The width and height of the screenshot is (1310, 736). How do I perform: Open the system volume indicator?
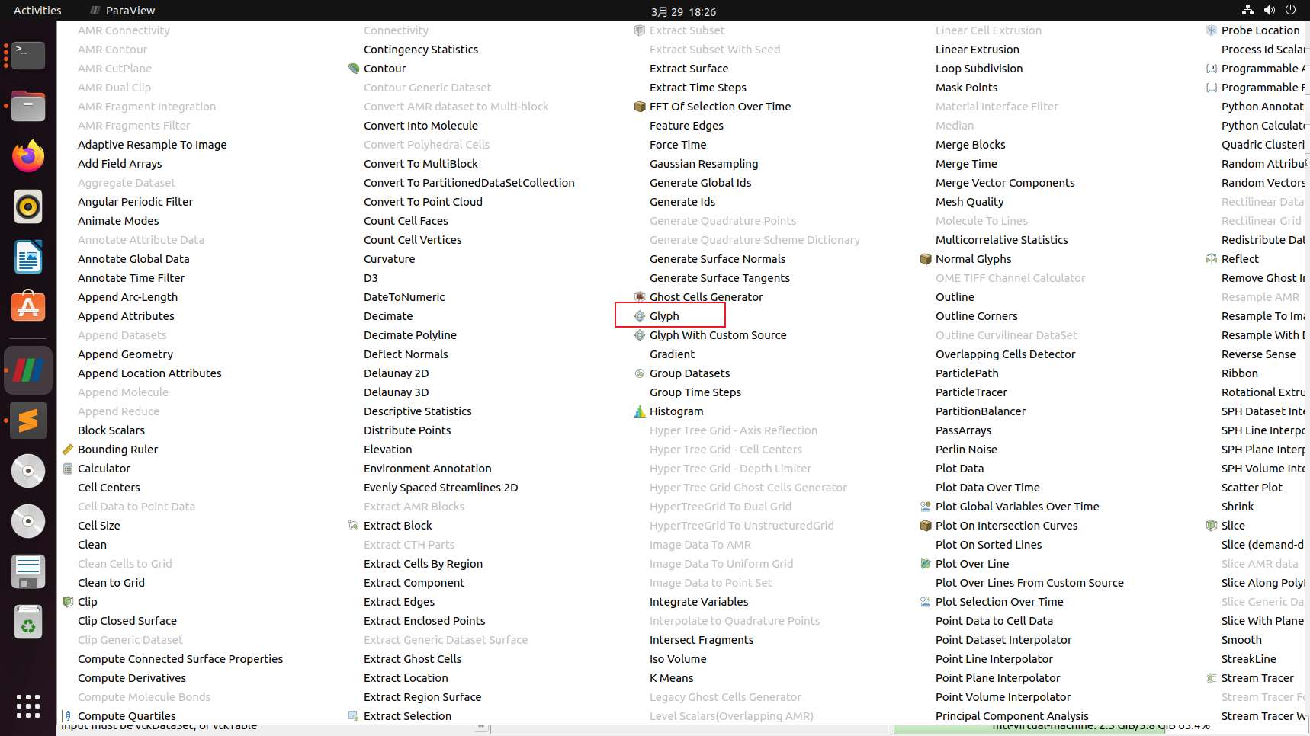[x=1269, y=10]
